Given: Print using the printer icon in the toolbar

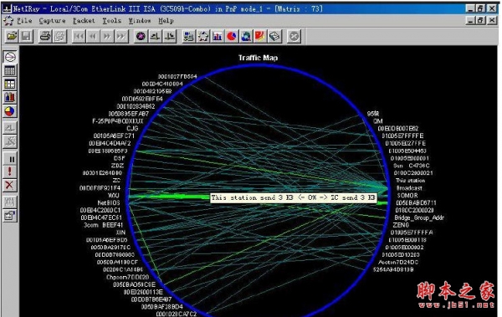Looking at the screenshot, I should pyautogui.click(x=45, y=36).
